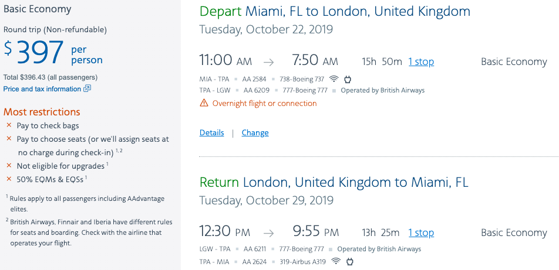Click the power outlet icon on flight AA 2624

click(349, 261)
